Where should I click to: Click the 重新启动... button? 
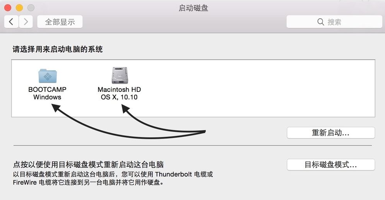click(330, 133)
